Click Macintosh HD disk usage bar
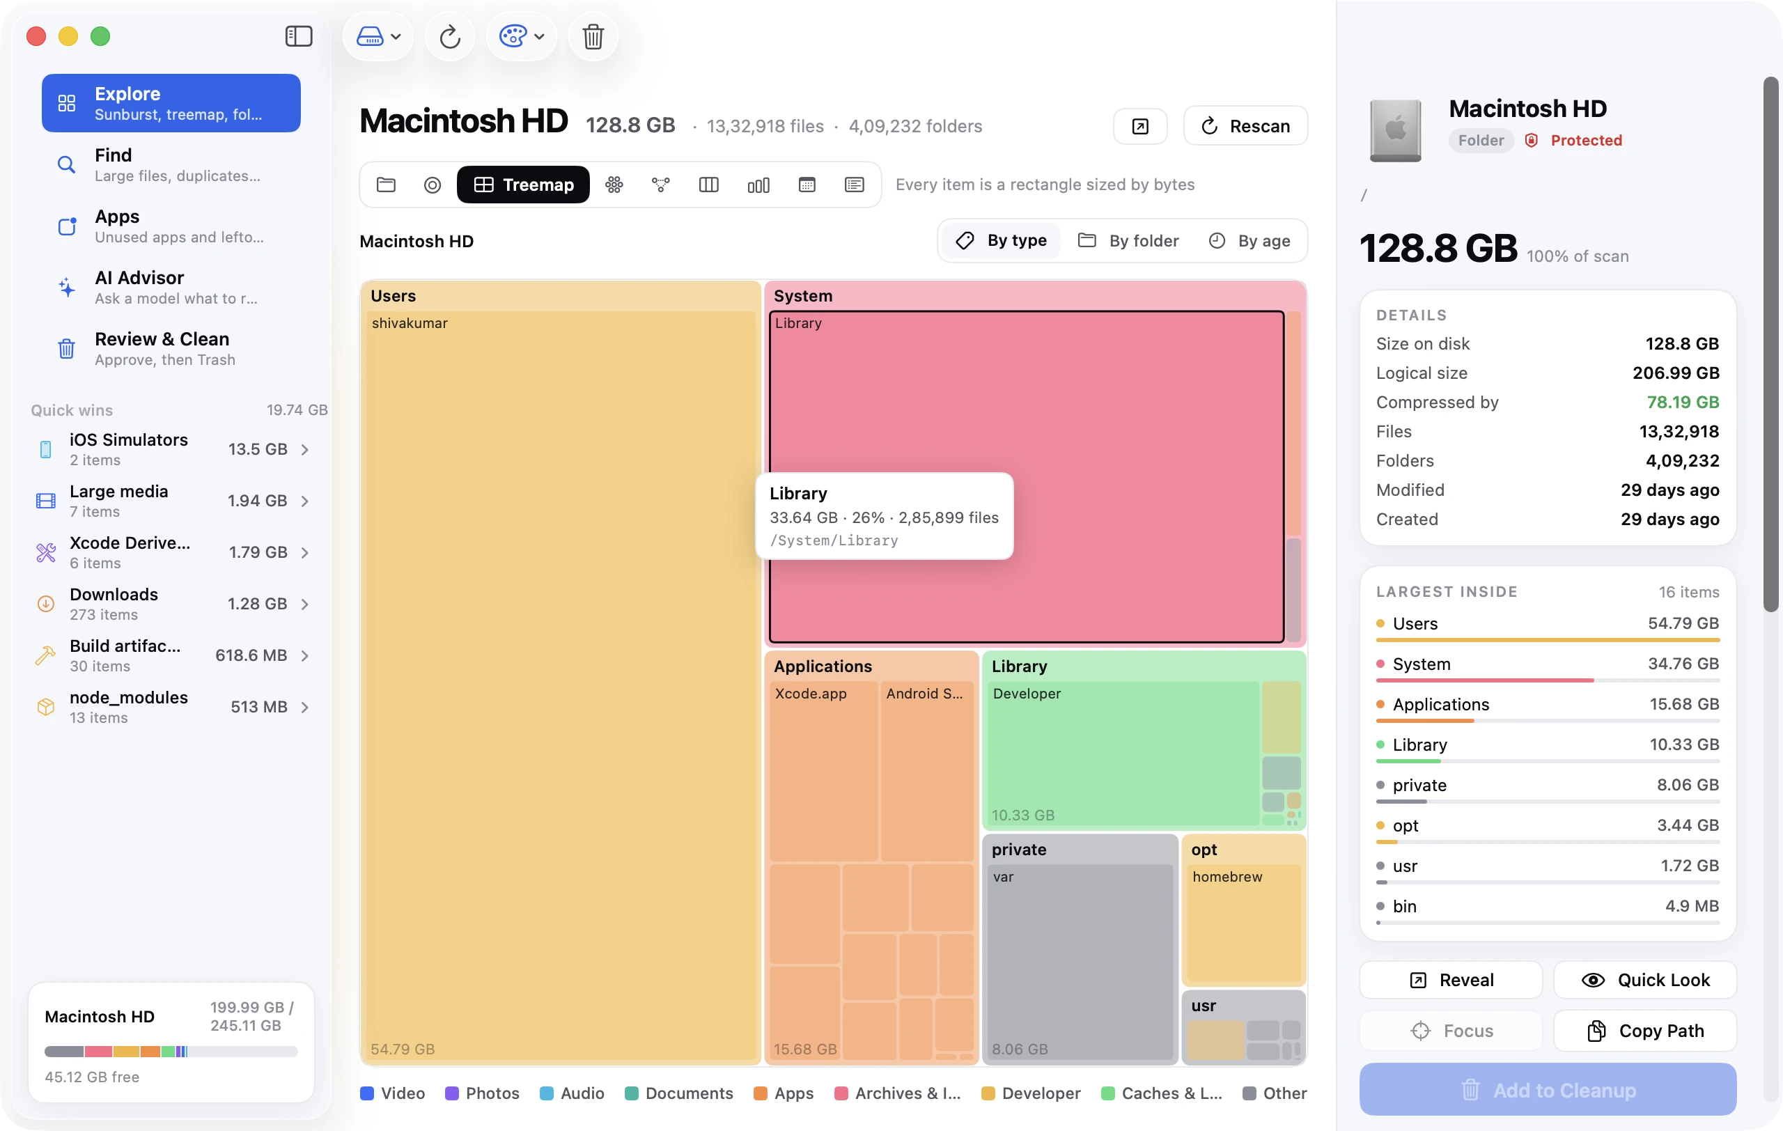This screenshot has width=1783, height=1131. tap(171, 1051)
